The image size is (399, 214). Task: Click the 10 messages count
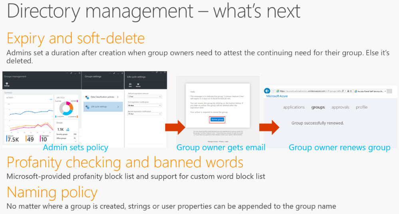click(x=44, y=139)
